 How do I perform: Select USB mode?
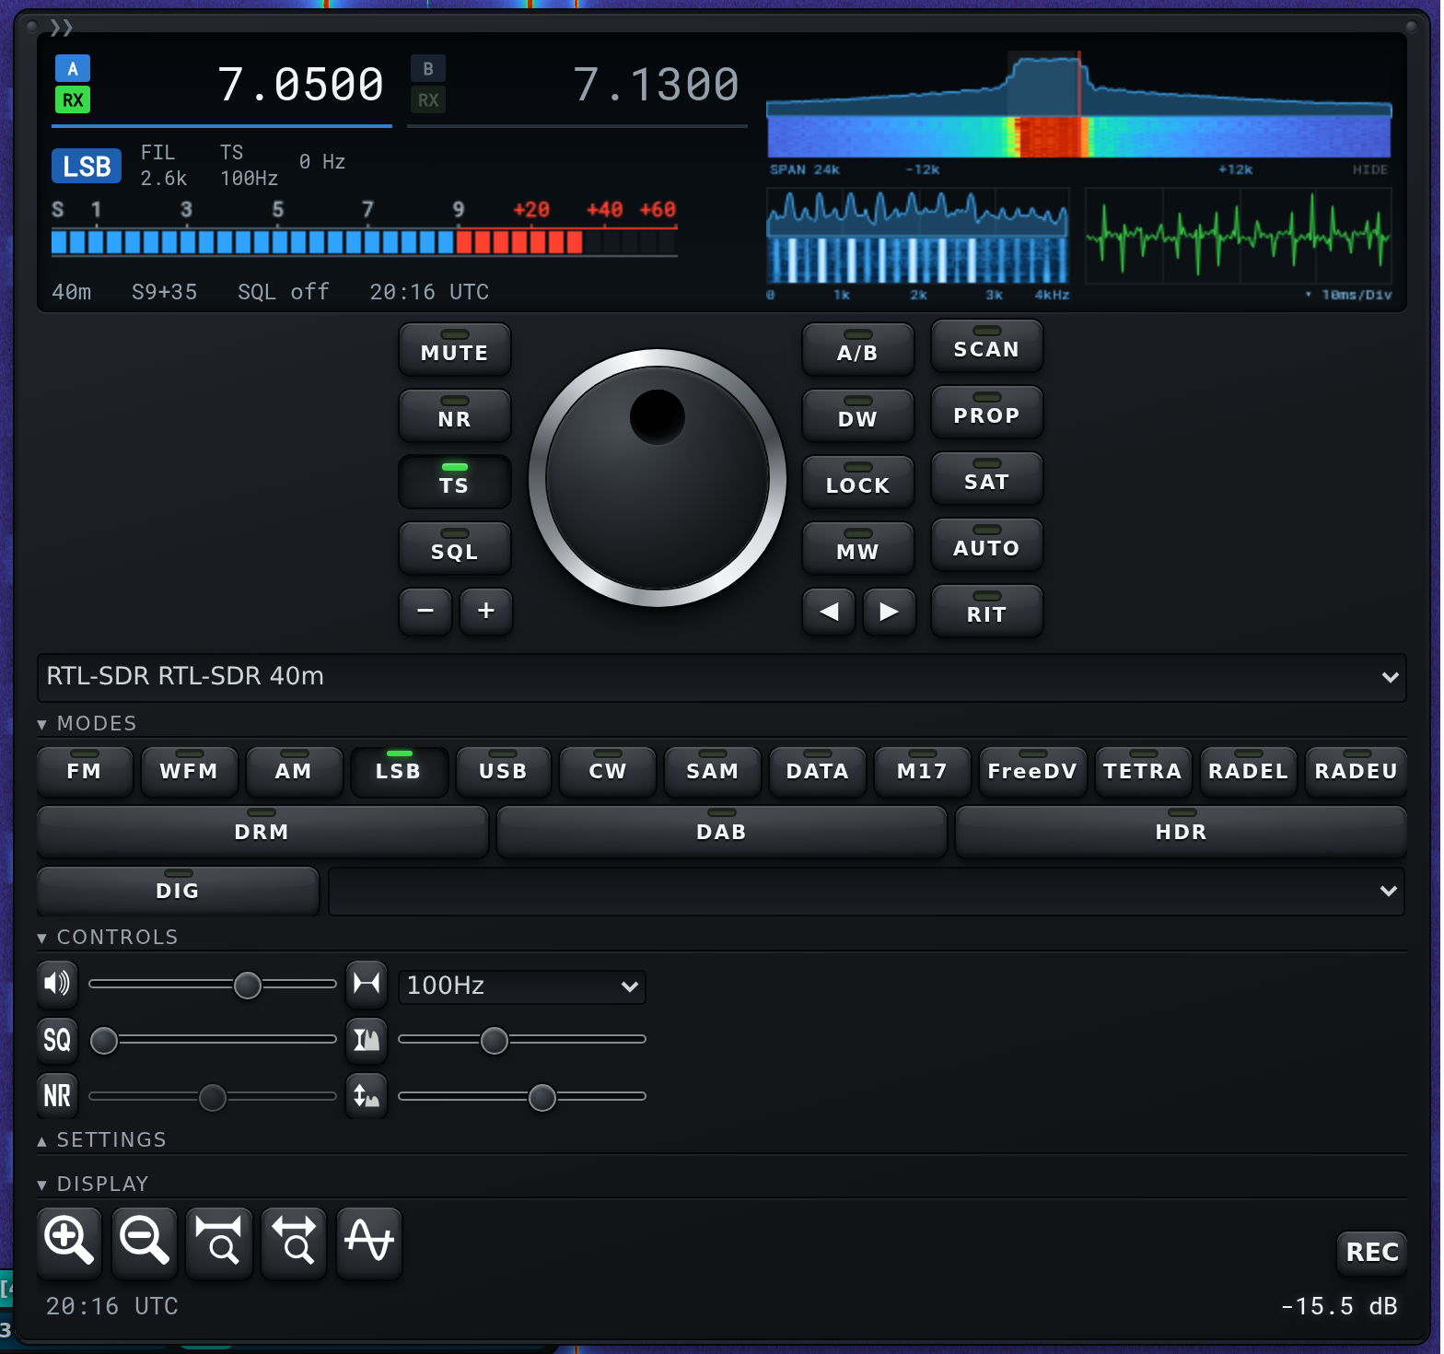pyautogui.click(x=504, y=771)
